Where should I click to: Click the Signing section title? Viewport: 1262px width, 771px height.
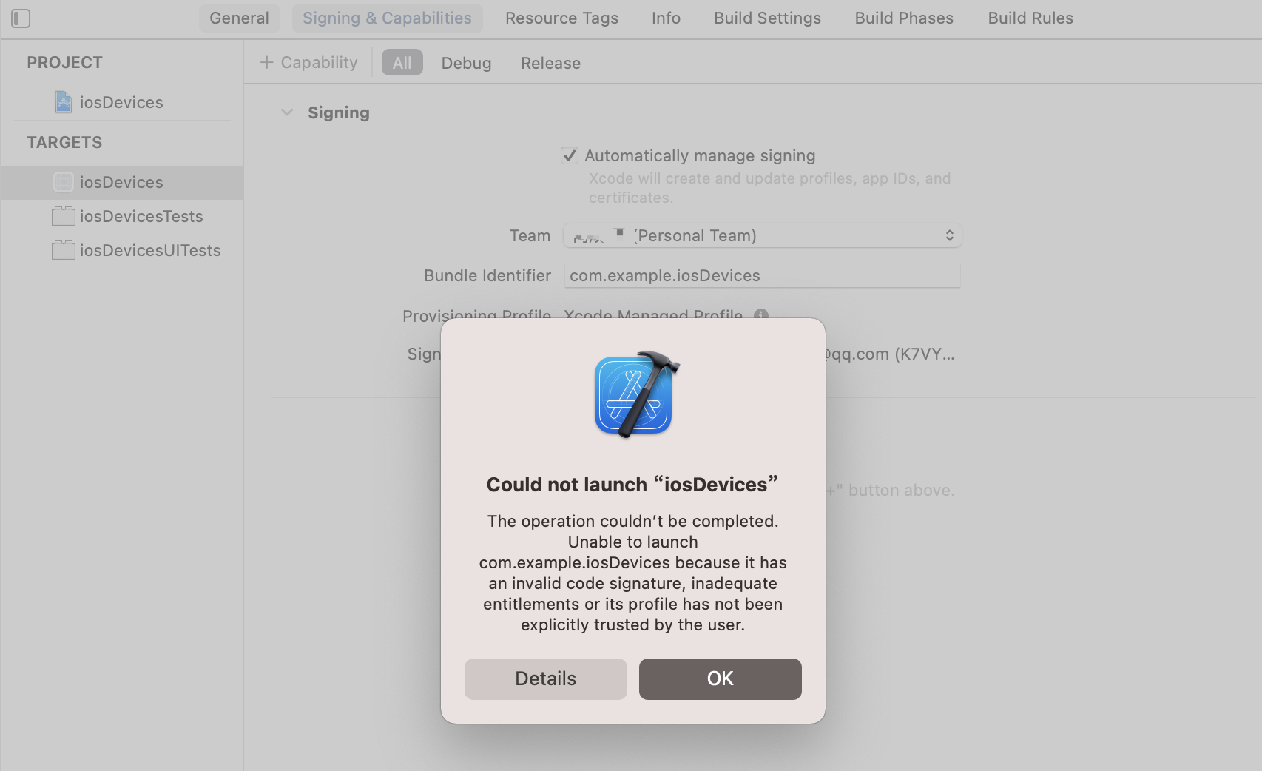(339, 112)
